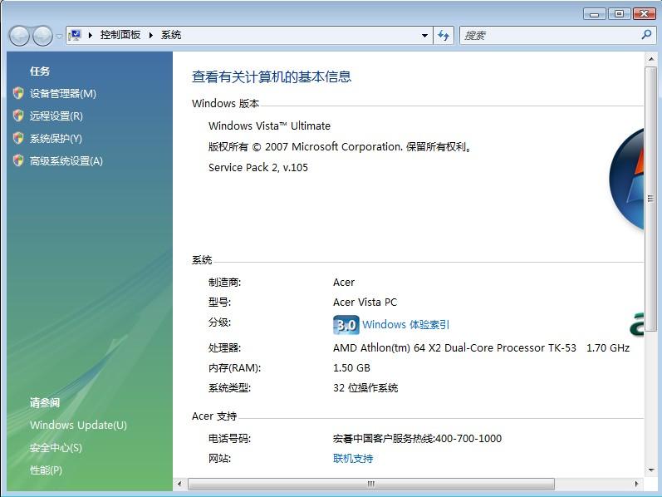Click the Back navigation arrow button
This screenshot has width=662, height=497.
click(x=19, y=36)
